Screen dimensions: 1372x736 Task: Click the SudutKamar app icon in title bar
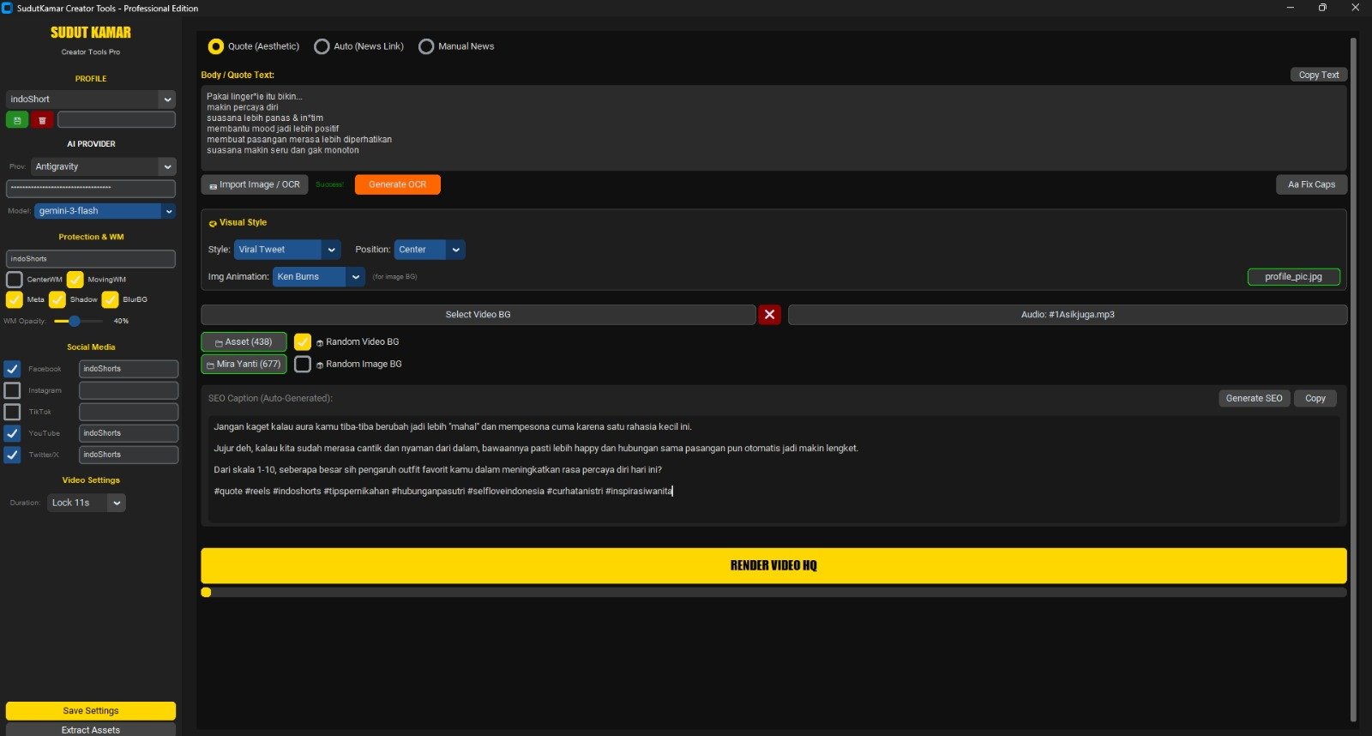(8, 8)
